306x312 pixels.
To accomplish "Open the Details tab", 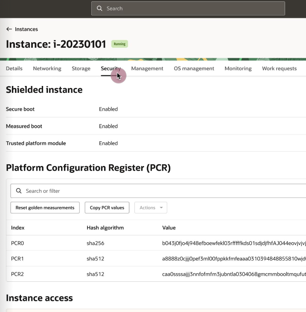I will tap(14, 69).
